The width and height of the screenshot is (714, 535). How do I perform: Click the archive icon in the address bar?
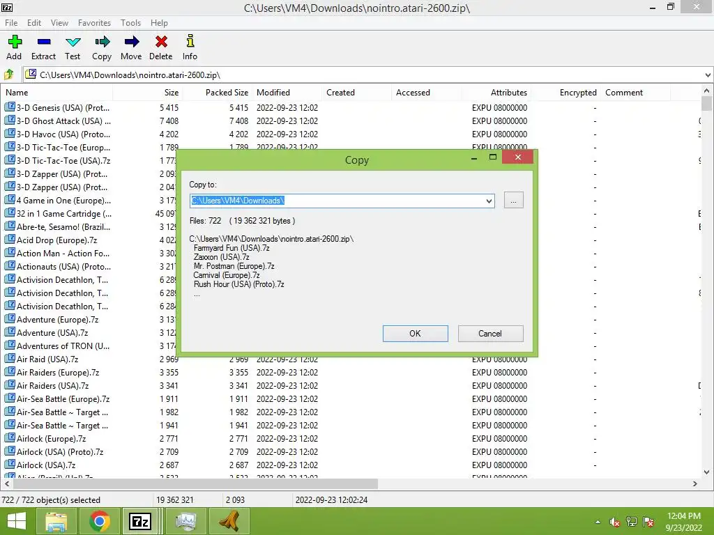[31, 74]
